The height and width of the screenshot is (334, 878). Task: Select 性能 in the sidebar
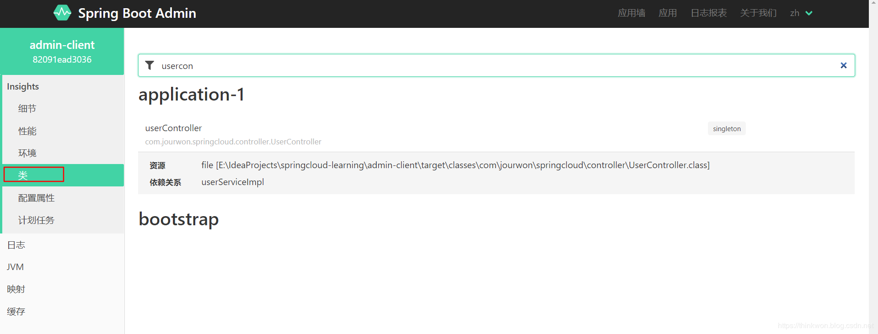coord(27,131)
